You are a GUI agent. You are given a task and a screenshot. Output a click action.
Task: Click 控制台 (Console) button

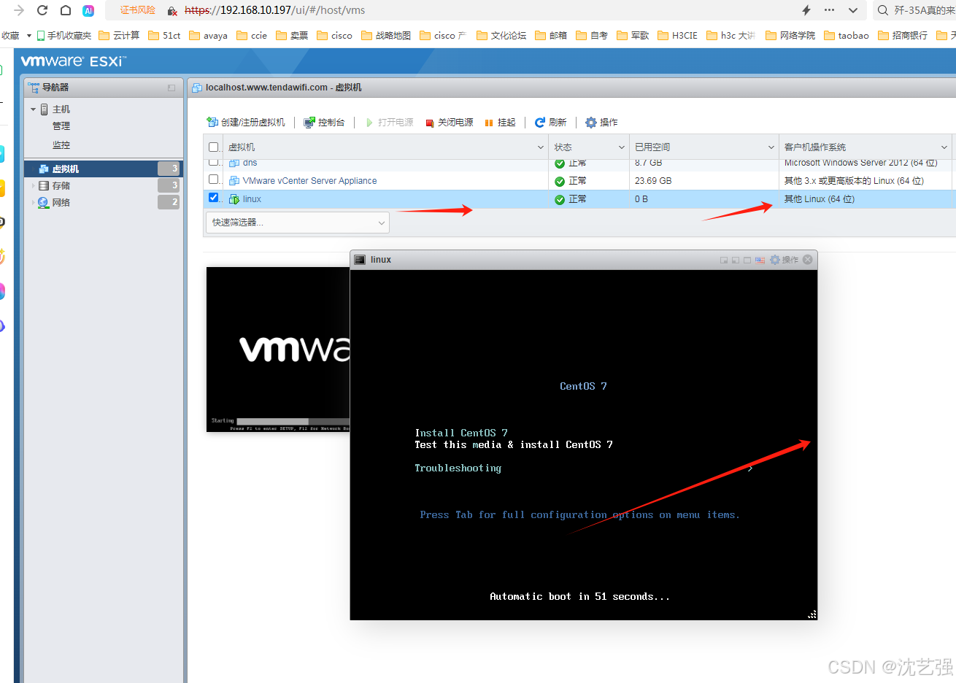(x=324, y=122)
